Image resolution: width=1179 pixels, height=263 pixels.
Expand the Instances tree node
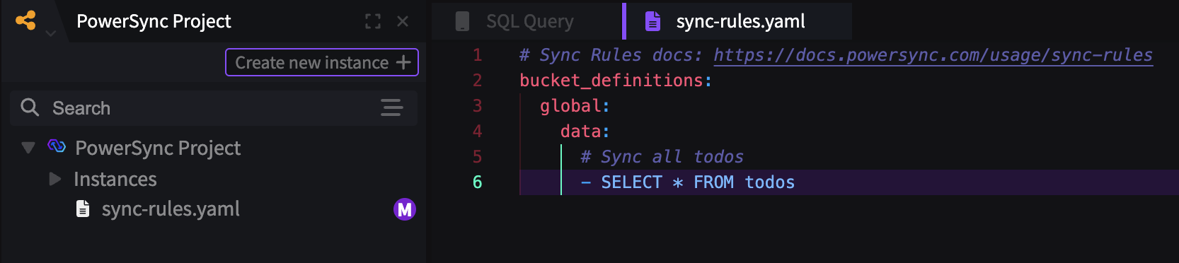pyautogui.click(x=54, y=179)
